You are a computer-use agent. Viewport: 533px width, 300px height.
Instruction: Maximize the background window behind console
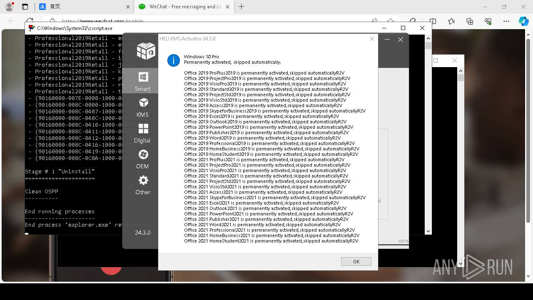(436, 60)
